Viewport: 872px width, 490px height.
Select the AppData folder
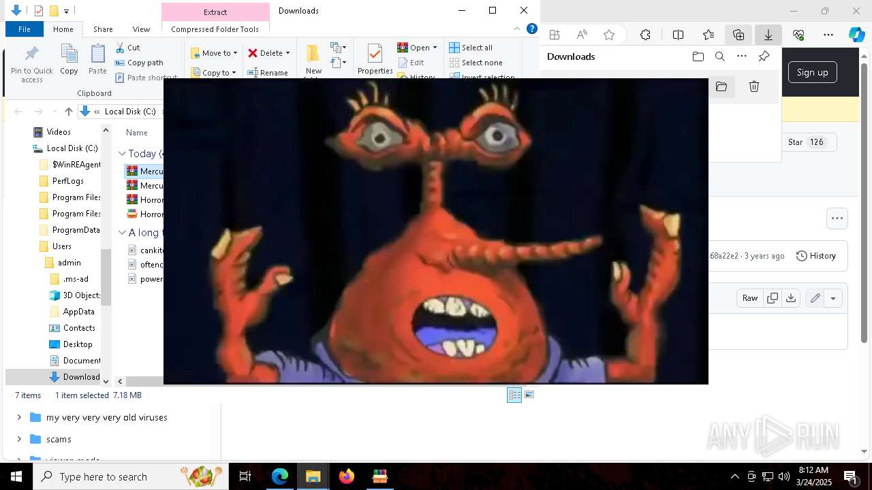[78, 312]
